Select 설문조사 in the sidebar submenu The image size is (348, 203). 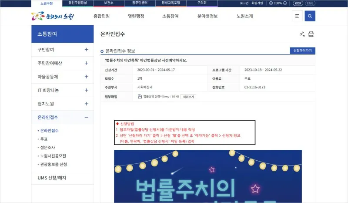[48, 147]
